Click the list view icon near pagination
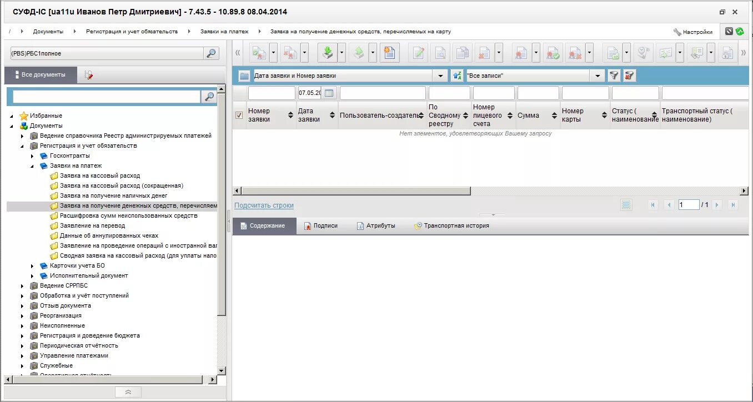The width and height of the screenshot is (753, 402). pyautogui.click(x=626, y=205)
